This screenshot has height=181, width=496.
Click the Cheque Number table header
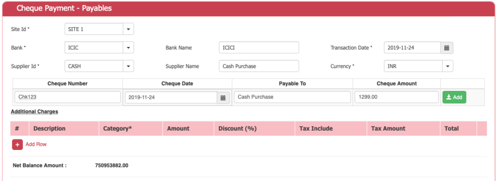(x=68, y=84)
